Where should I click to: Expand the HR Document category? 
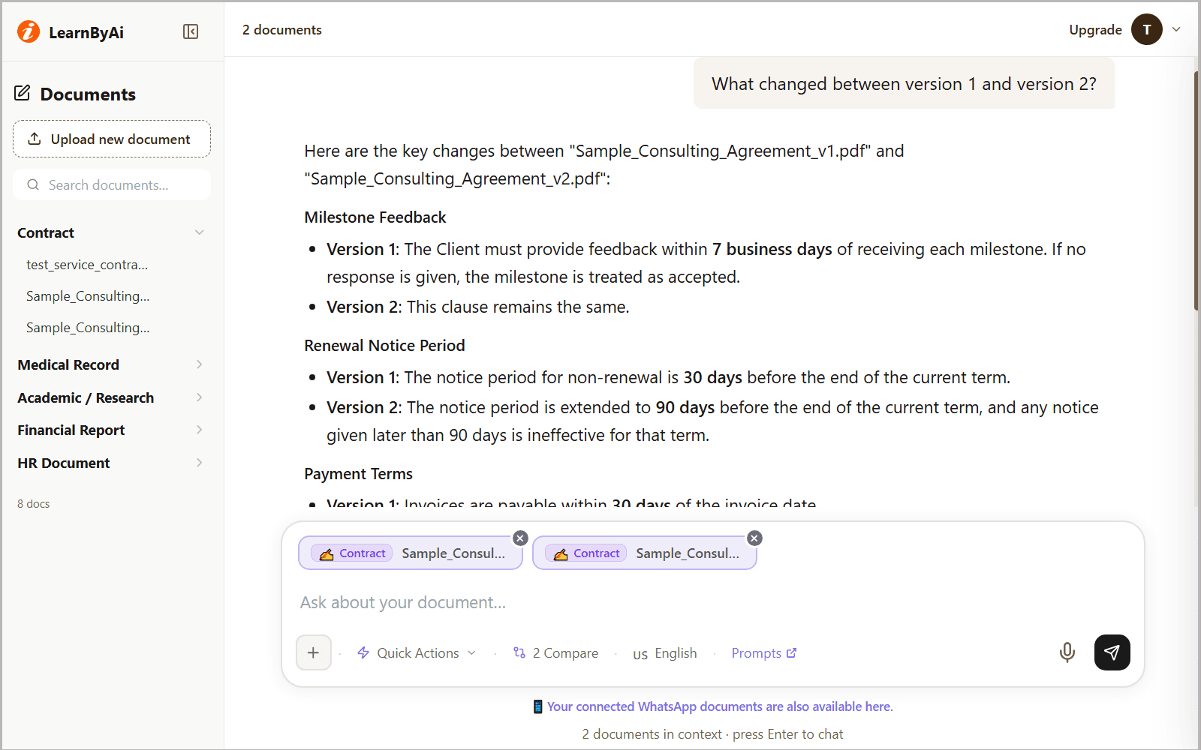(x=111, y=463)
